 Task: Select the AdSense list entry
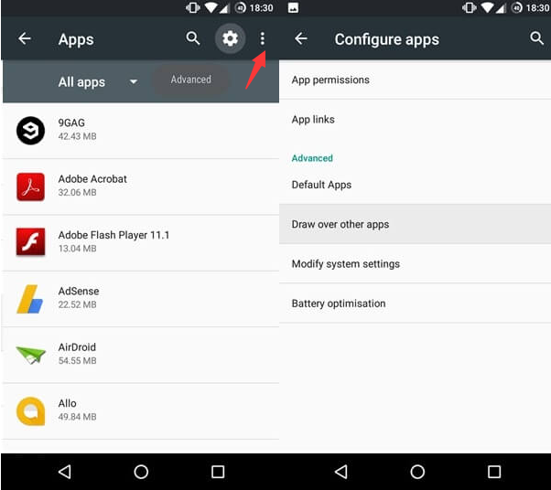pyautogui.click(x=141, y=299)
